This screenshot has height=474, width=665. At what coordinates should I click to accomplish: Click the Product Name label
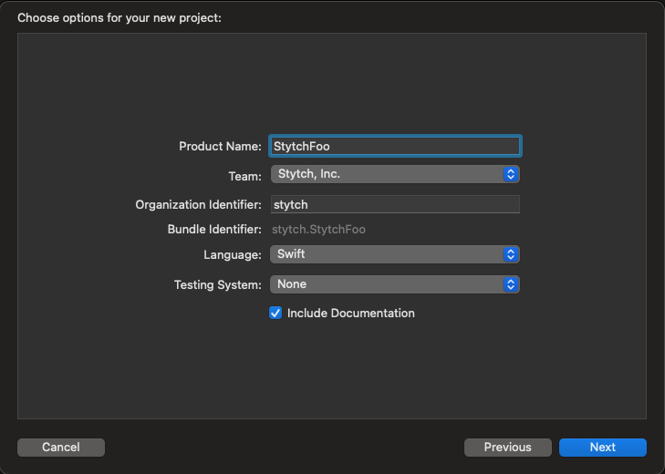(220, 146)
